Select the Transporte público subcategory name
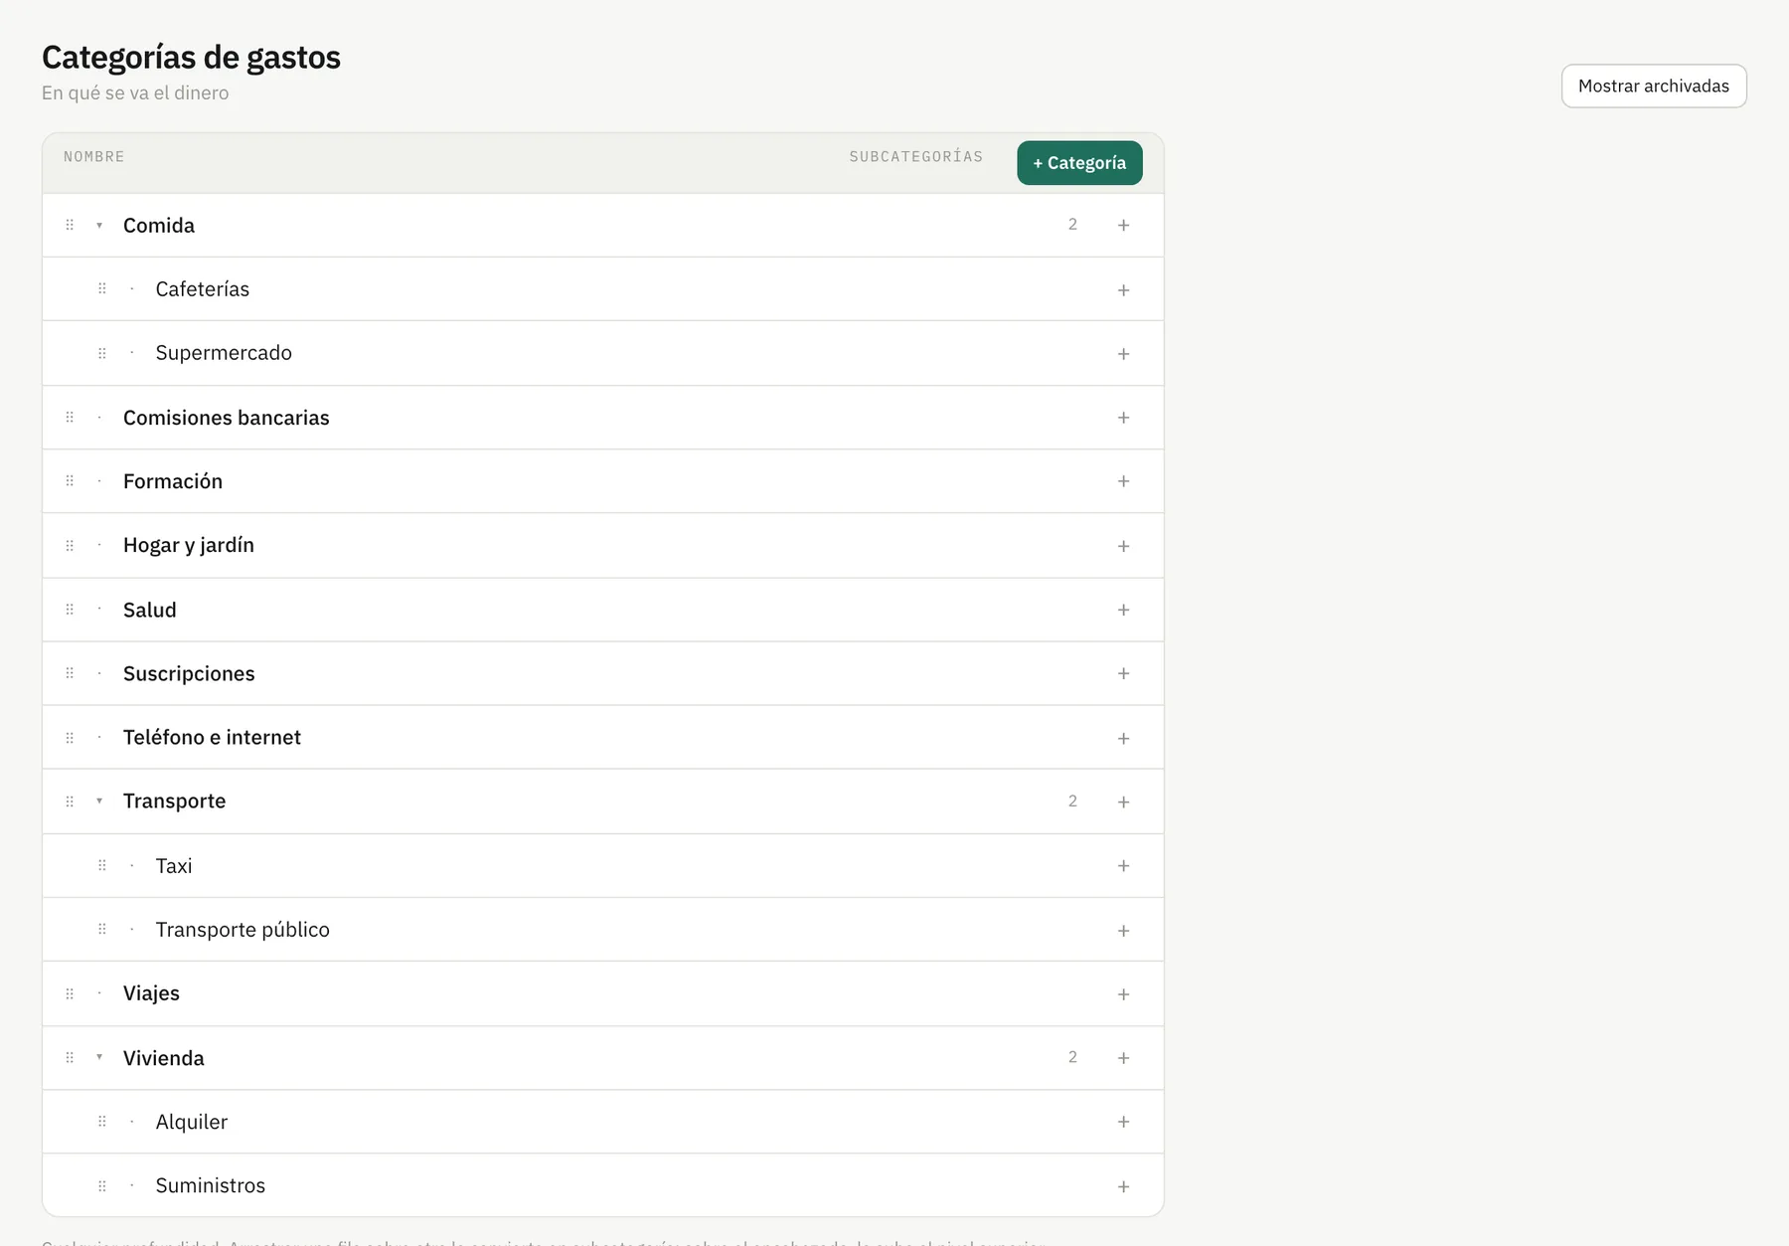 point(243,930)
